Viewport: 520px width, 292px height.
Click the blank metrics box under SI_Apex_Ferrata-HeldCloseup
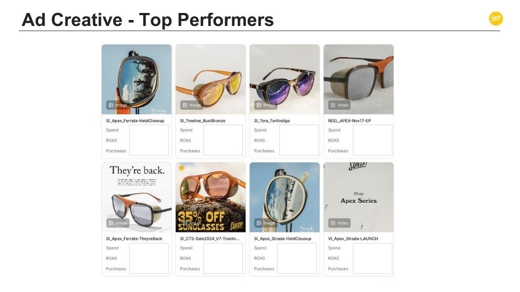click(x=149, y=140)
